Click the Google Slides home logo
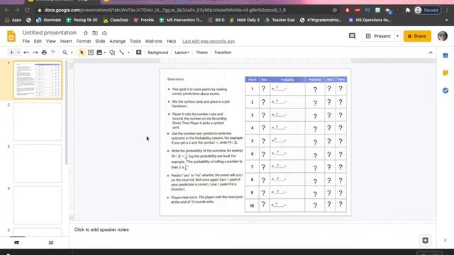Viewport: 454px width, 255px height. pos(11,36)
